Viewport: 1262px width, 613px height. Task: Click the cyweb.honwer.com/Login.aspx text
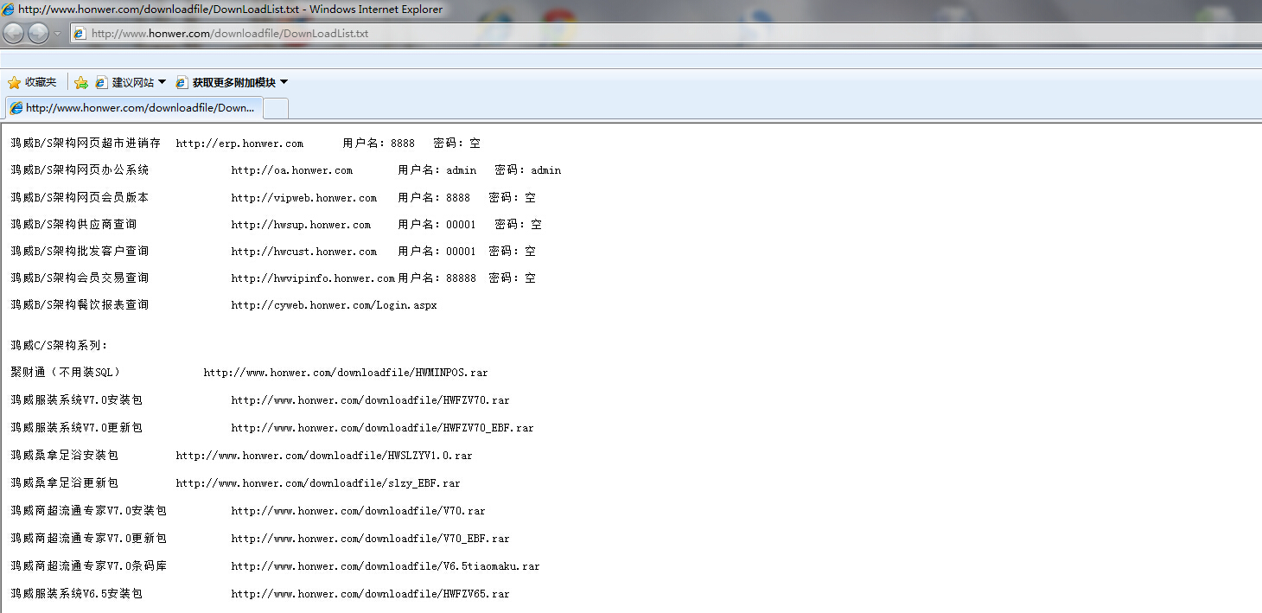coord(334,305)
